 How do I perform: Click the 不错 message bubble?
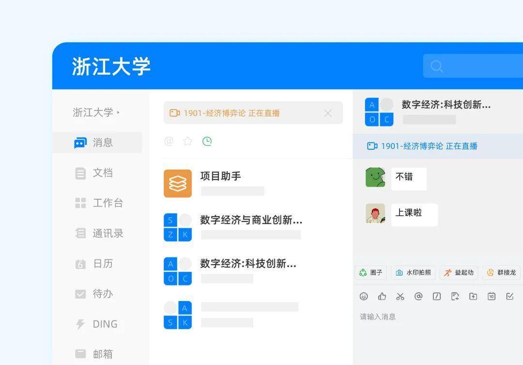point(409,179)
